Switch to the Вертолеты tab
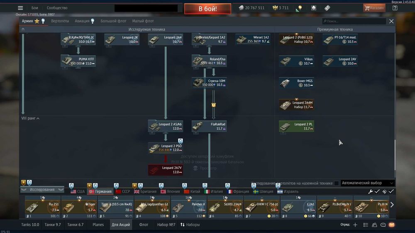 point(60,21)
